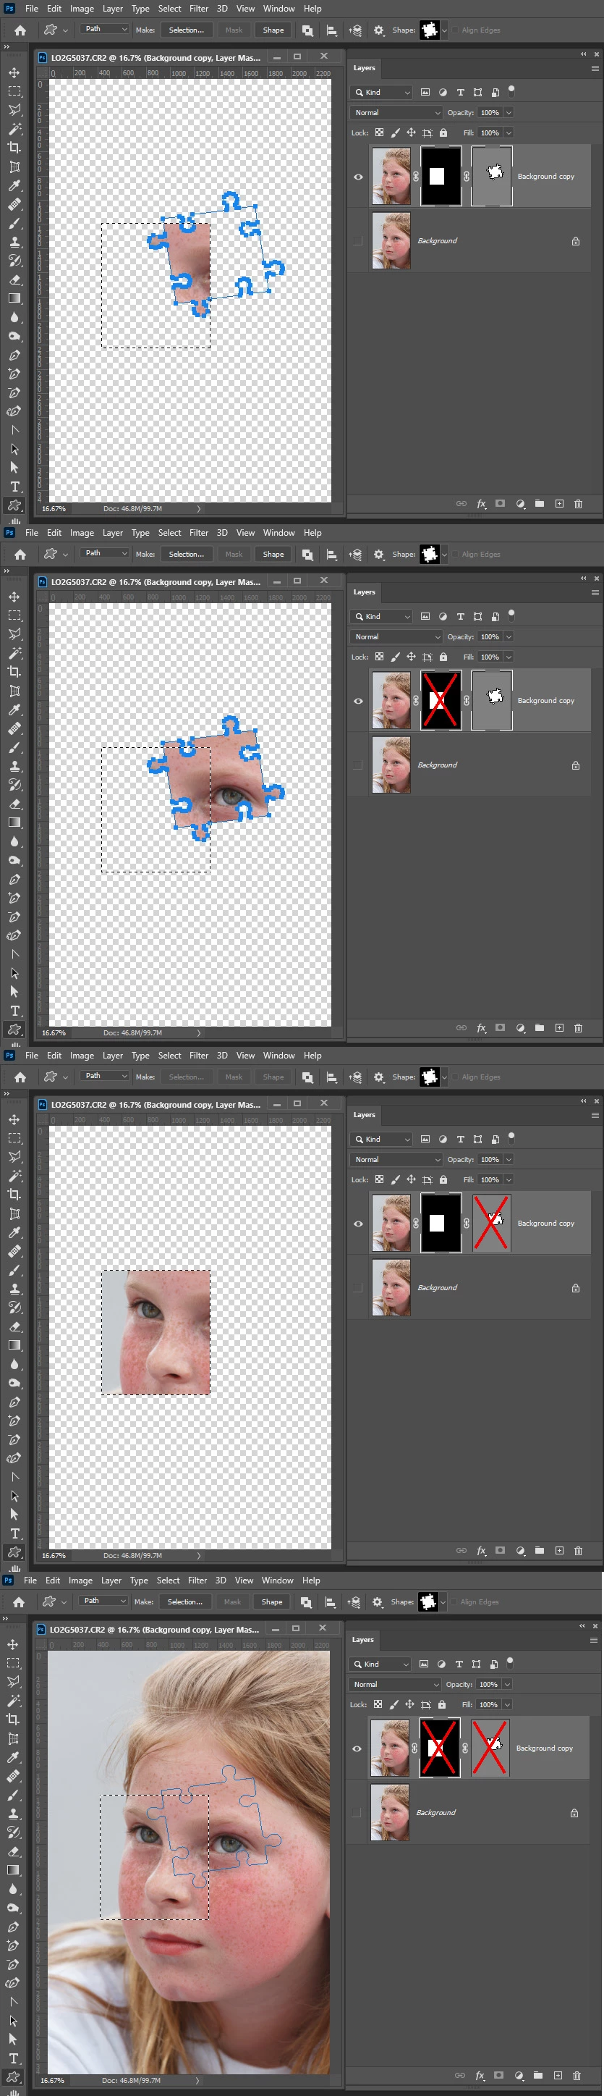Click Create new layer icon in top screenshot
Screen dimensions: 604x2096
[559, 504]
